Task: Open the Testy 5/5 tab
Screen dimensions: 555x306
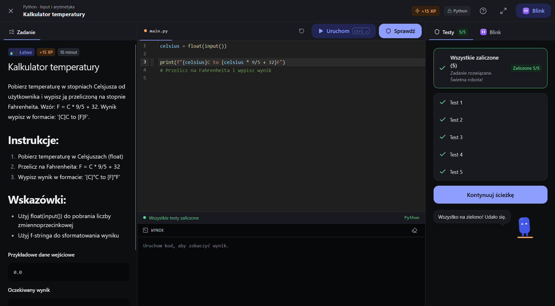Action: coord(451,32)
